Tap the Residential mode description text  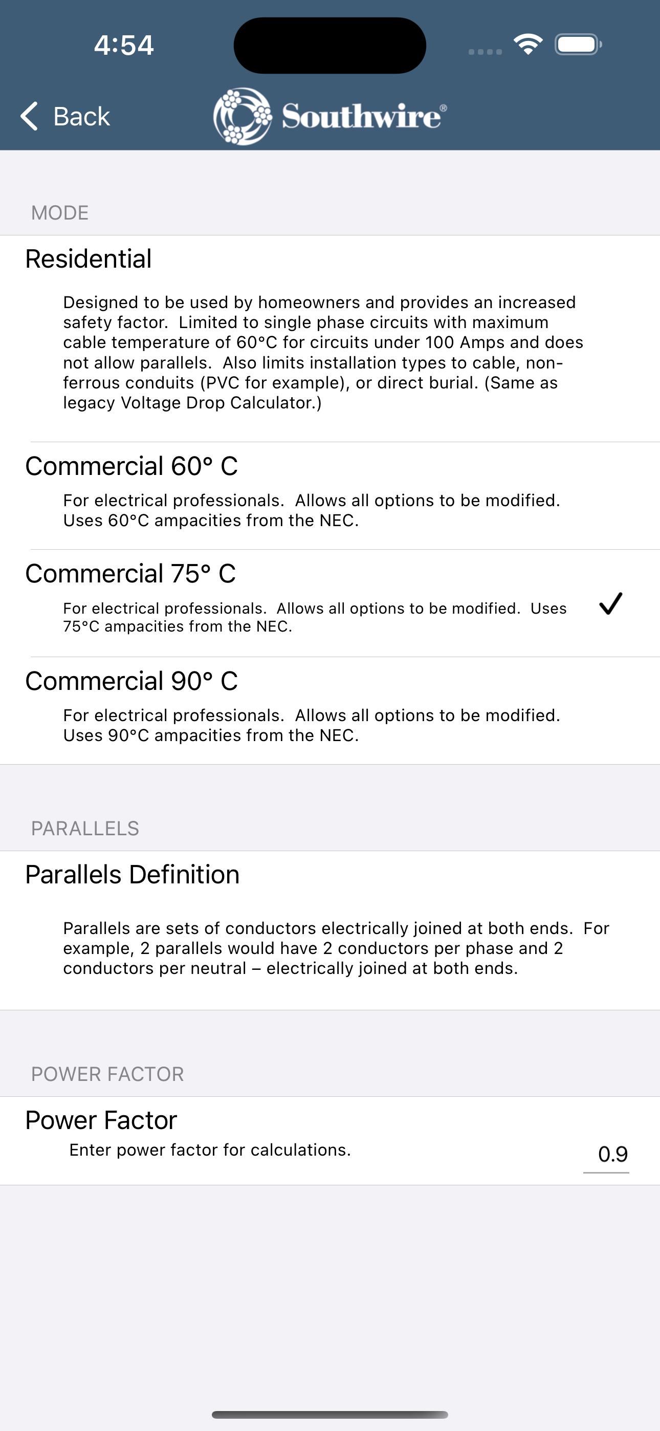(323, 352)
